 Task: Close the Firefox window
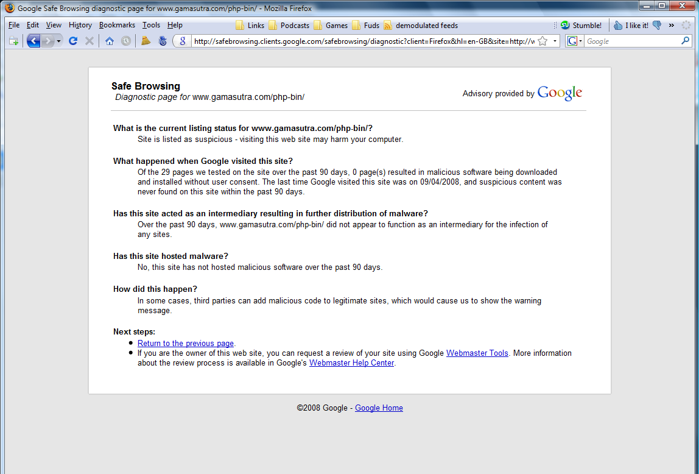[x=682, y=6]
